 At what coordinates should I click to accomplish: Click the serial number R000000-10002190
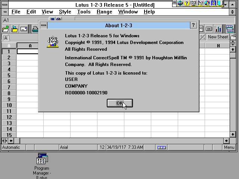pos(86,93)
